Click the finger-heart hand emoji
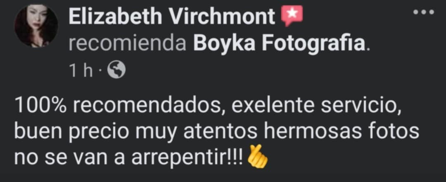Screen dimensions: 446x182 (x=258, y=157)
